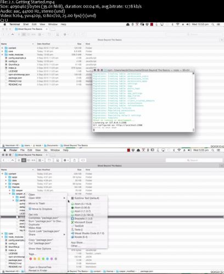This screenshot has height=274, width=224.
Task: Expand the apps folder in content
Action: pos(6,177)
